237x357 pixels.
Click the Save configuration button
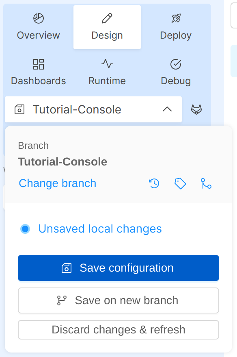[x=118, y=268]
